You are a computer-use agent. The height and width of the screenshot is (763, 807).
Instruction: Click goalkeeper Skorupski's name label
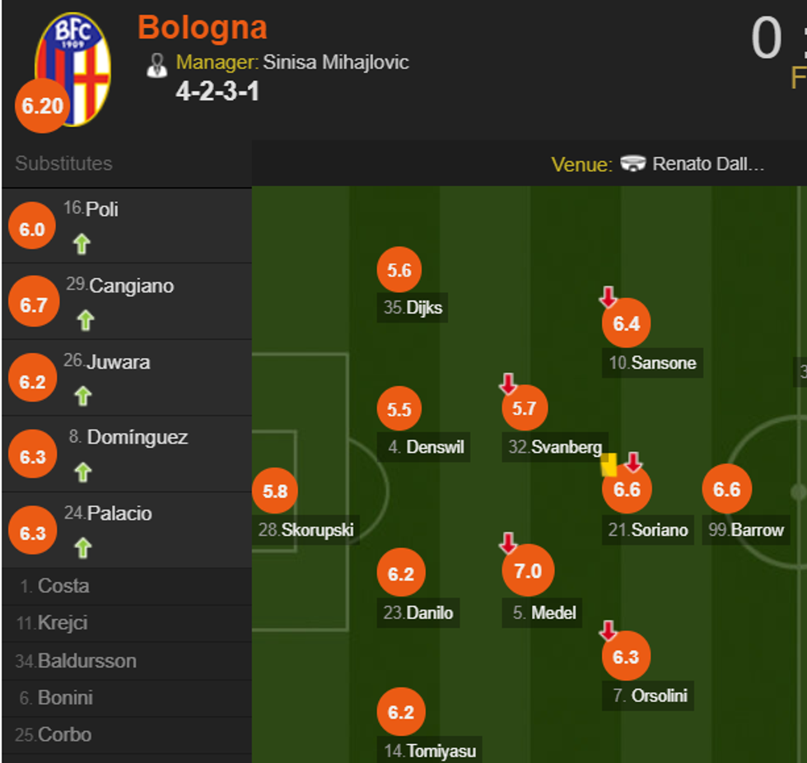click(317, 530)
